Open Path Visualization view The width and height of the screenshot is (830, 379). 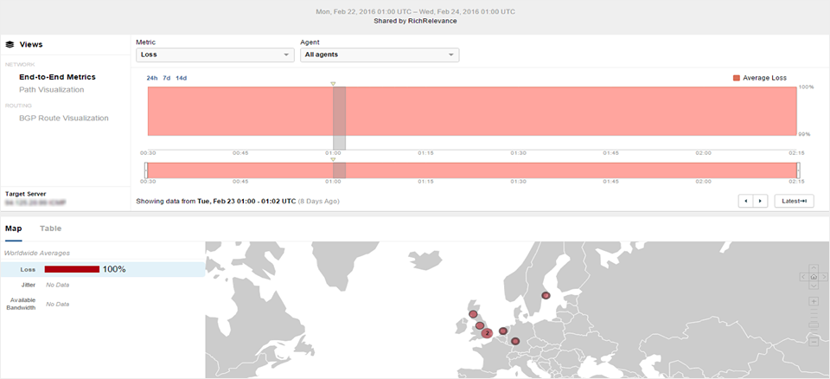click(51, 89)
